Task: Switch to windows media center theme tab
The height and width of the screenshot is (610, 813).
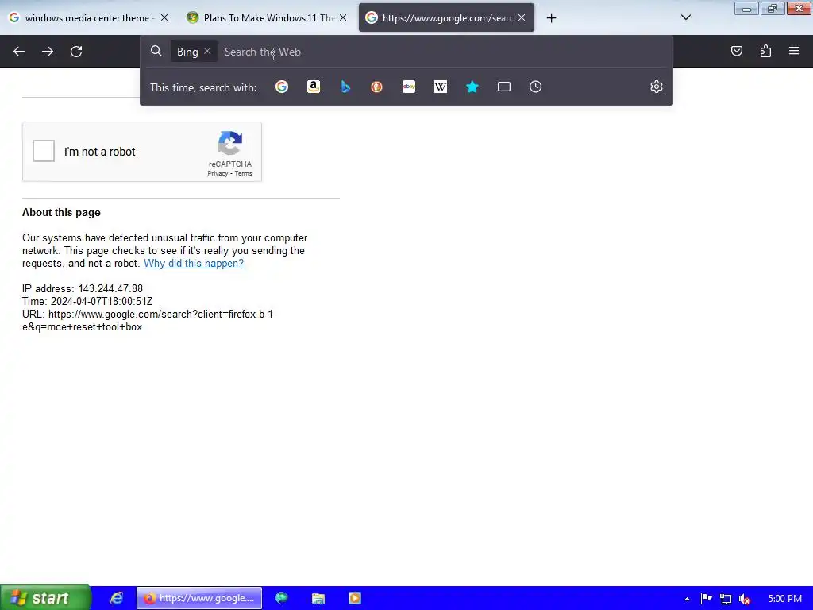Action: coord(90,17)
